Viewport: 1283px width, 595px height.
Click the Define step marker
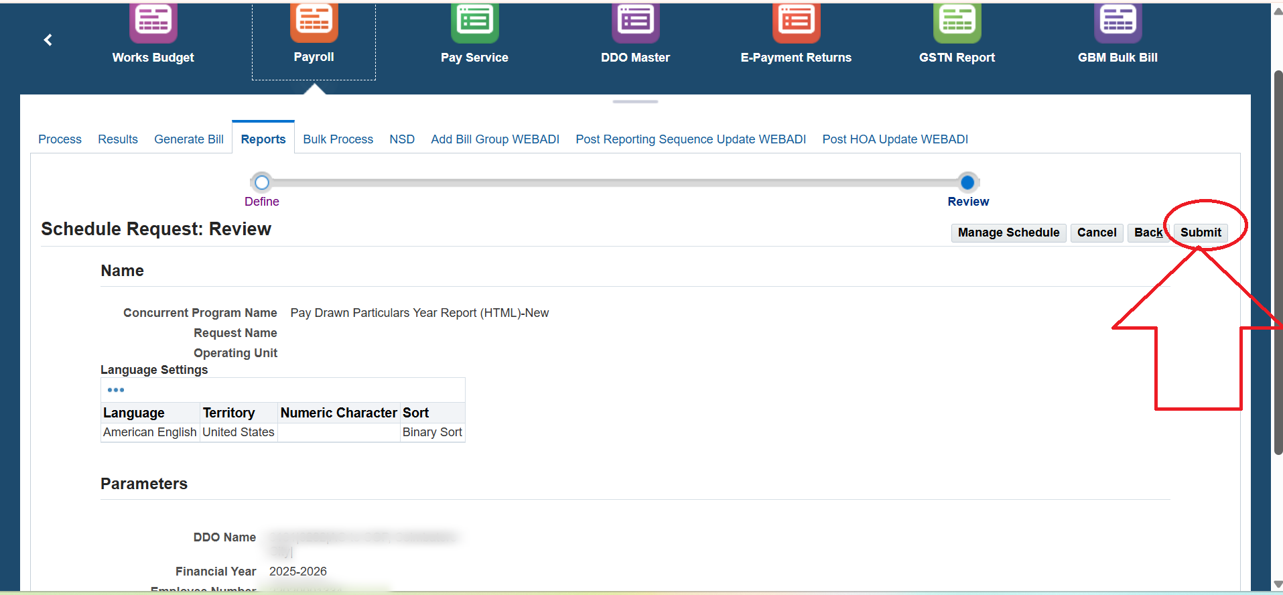click(x=262, y=182)
